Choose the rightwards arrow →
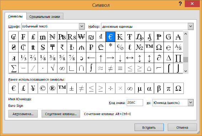This screenshot has width=202, height=136. pos(110,58)
